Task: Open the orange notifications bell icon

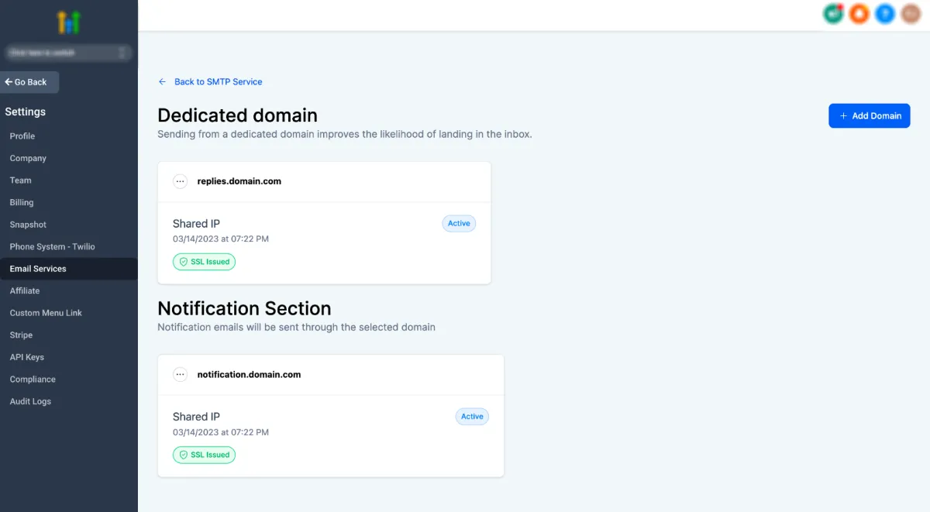Action: (x=859, y=13)
